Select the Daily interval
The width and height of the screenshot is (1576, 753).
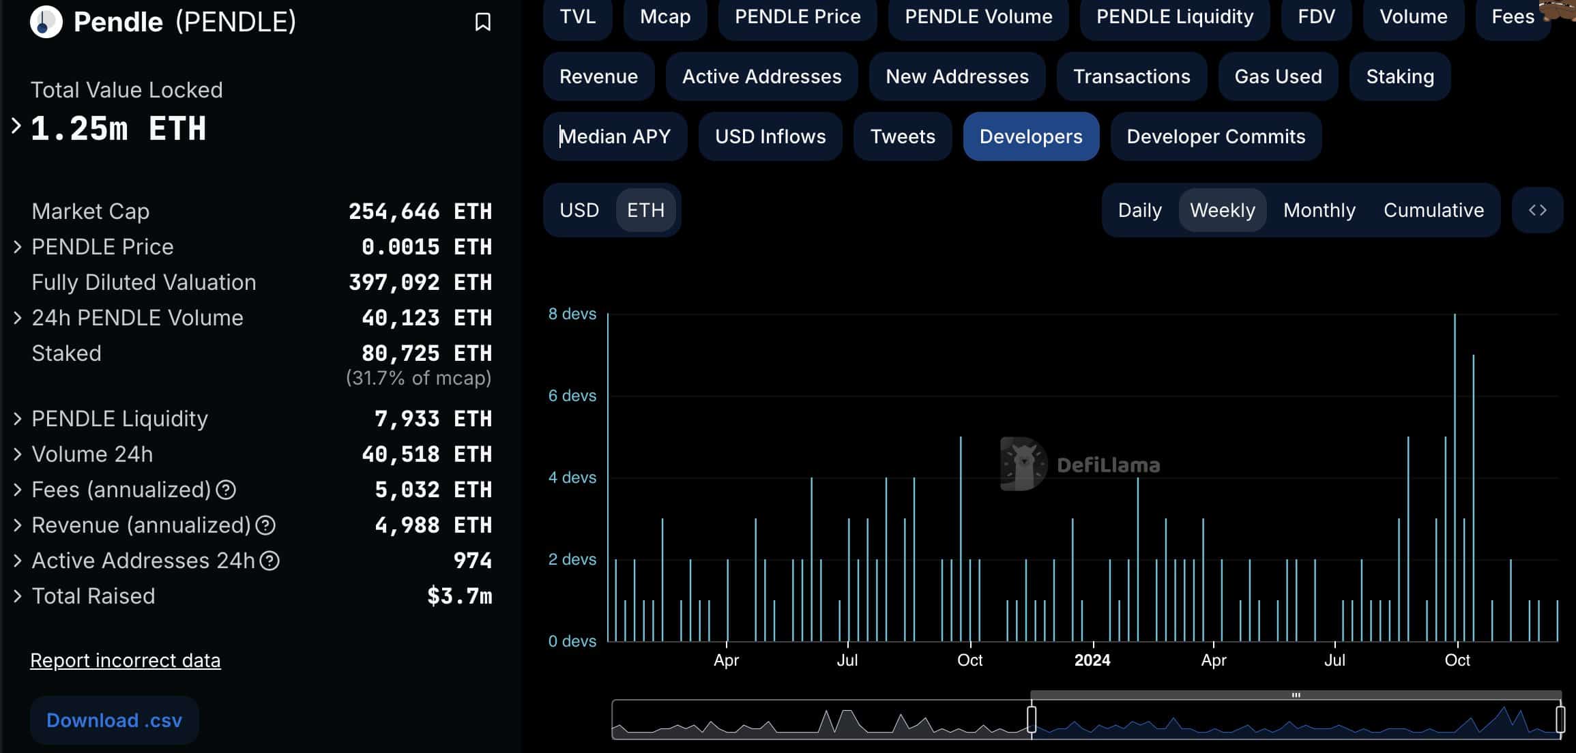1139,210
